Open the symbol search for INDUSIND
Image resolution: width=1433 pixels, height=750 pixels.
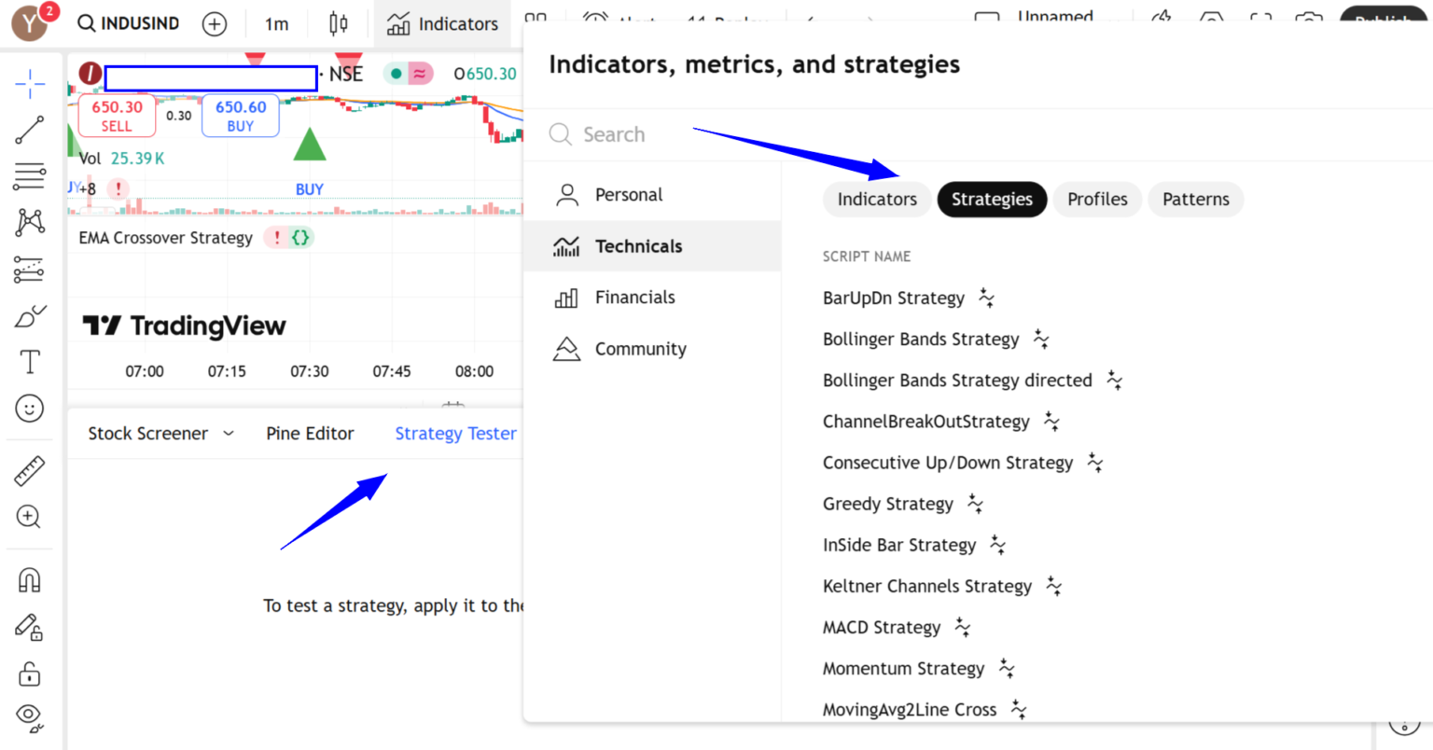click(128, 23)
